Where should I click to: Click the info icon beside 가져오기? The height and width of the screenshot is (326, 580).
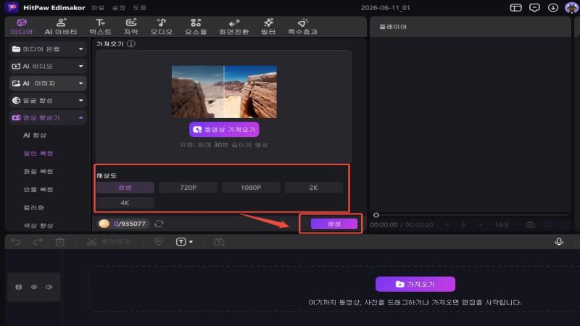pos(131,44)
